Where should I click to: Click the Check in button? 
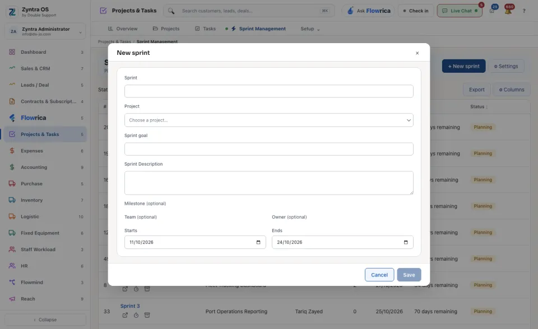(x=416, y=11)
